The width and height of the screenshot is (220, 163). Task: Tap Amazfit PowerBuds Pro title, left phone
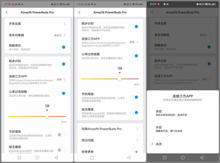37,12
